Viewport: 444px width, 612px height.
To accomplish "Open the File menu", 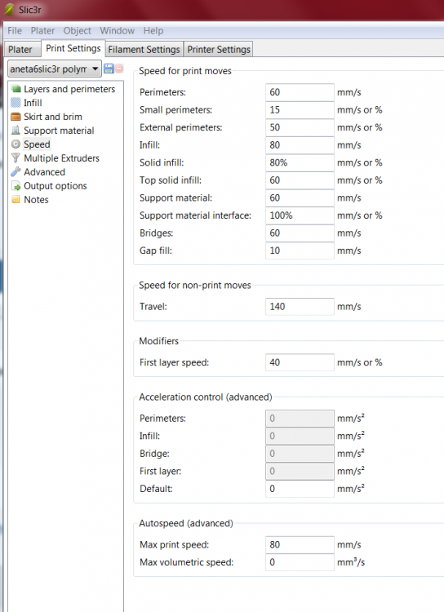I will [15, 31].
